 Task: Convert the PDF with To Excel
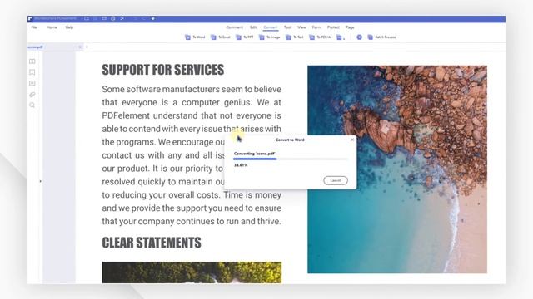click(x=221, y=37)
